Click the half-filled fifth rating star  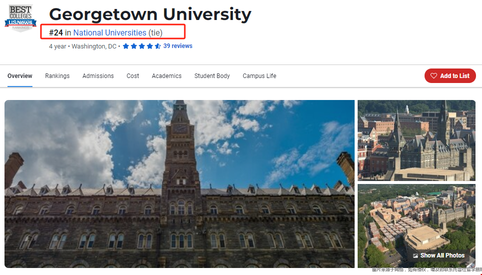pyautogui.click(x=158, y=46)
